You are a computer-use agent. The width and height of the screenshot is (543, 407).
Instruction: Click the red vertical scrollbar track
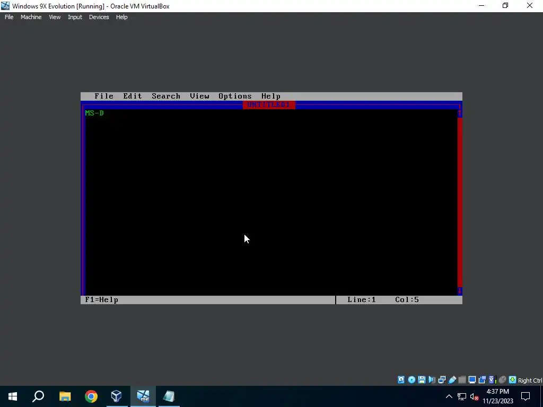point(460,202)
